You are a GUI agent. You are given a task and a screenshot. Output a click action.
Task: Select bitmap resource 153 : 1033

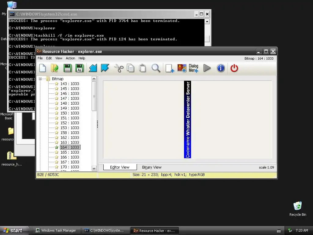coord(70,128)
